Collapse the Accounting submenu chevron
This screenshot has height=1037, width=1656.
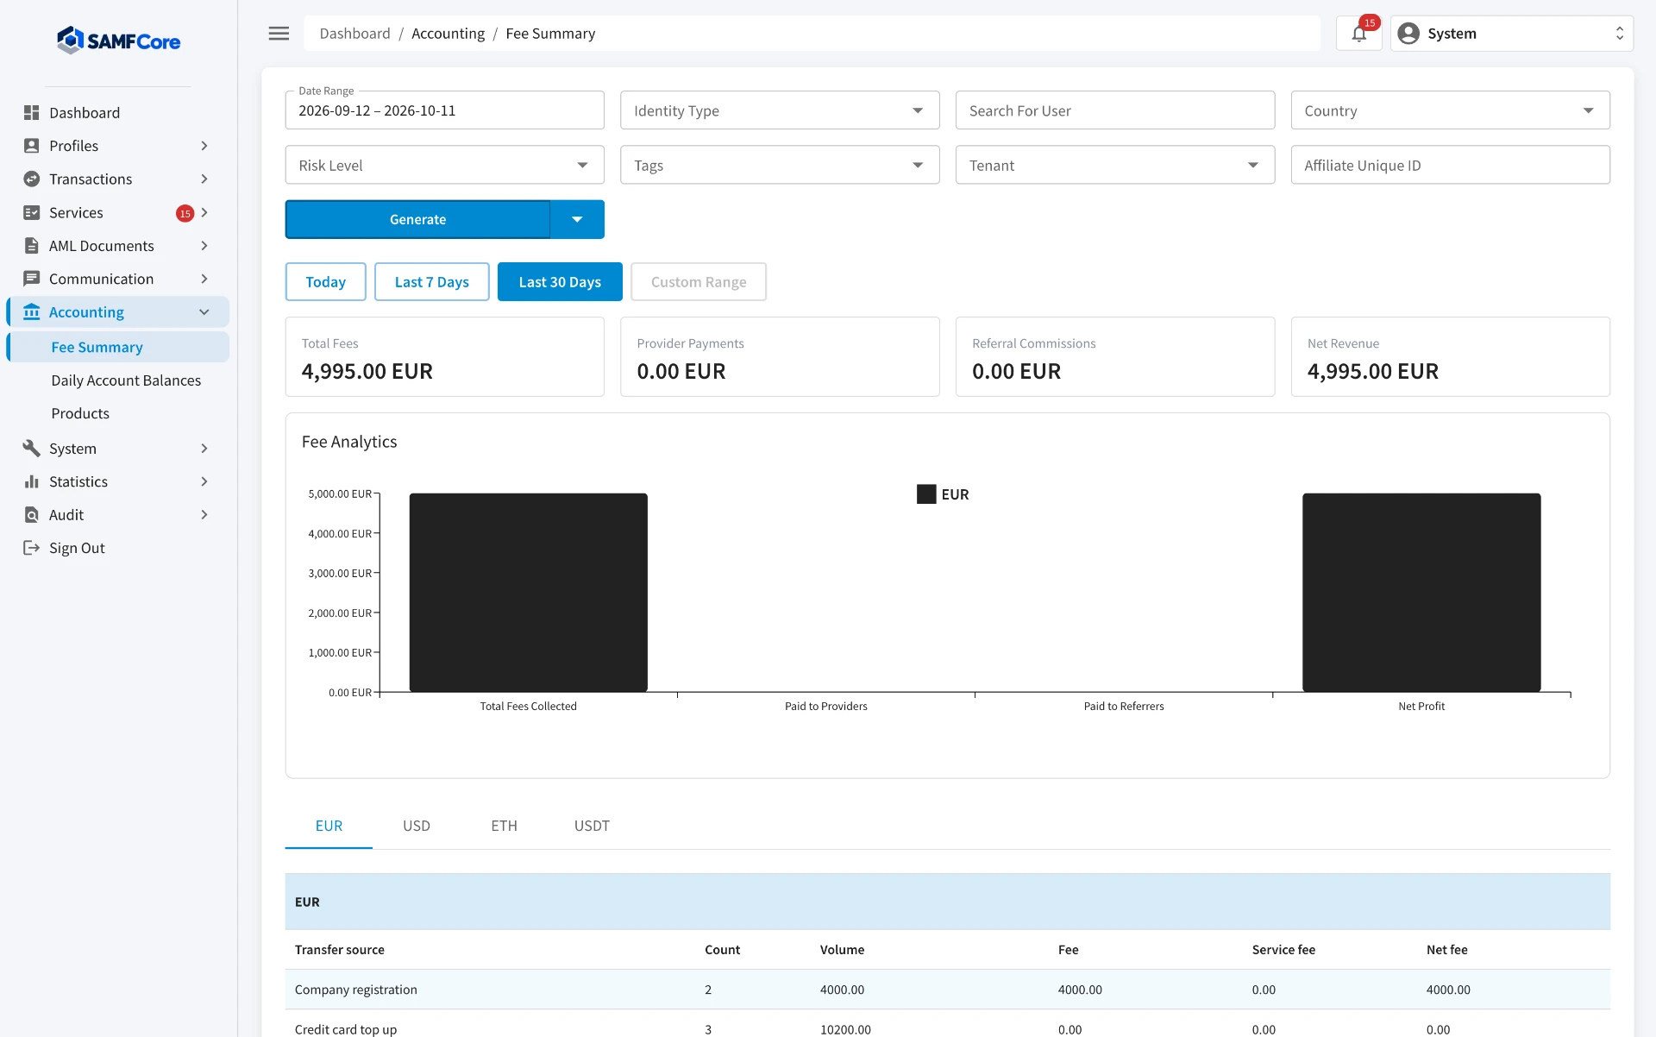pos(204,312)
